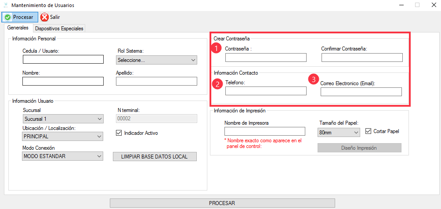This screenshot has width=441, height=209.
Task: Click the Diseño Impresión button
Action: 359,148
